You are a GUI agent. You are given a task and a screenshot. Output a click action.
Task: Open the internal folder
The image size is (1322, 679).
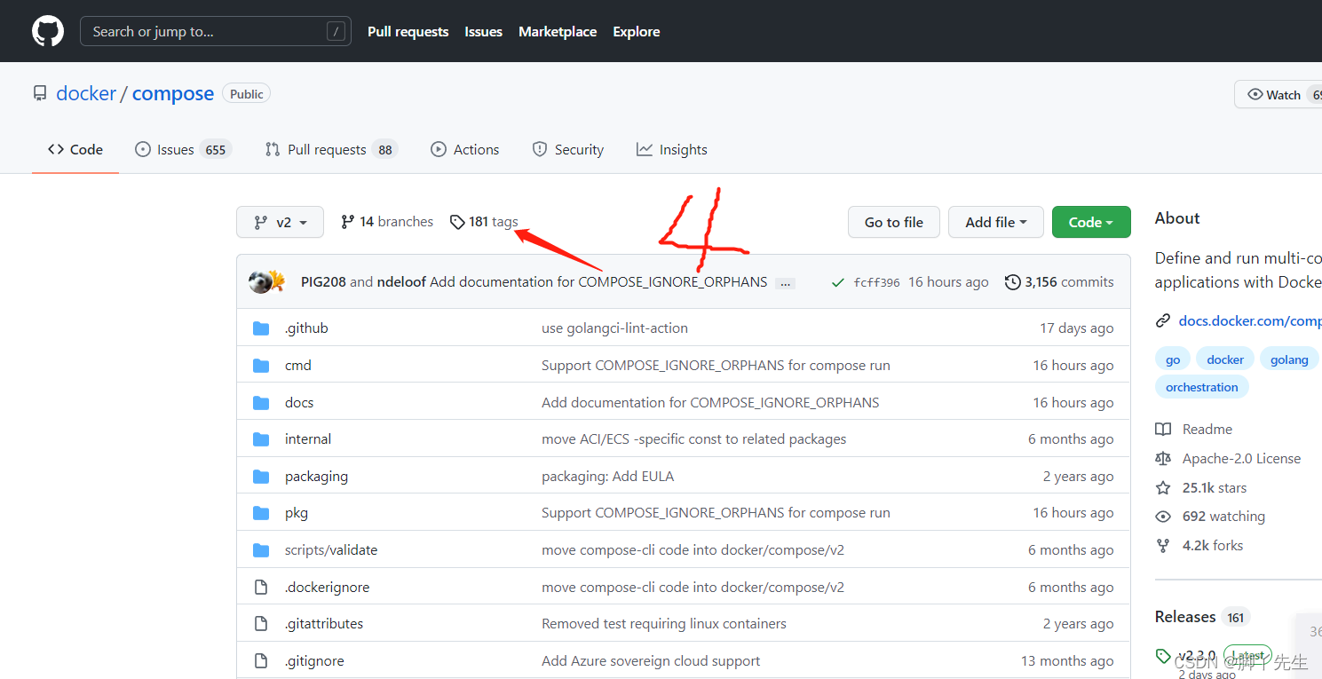(x=308, y=439)
